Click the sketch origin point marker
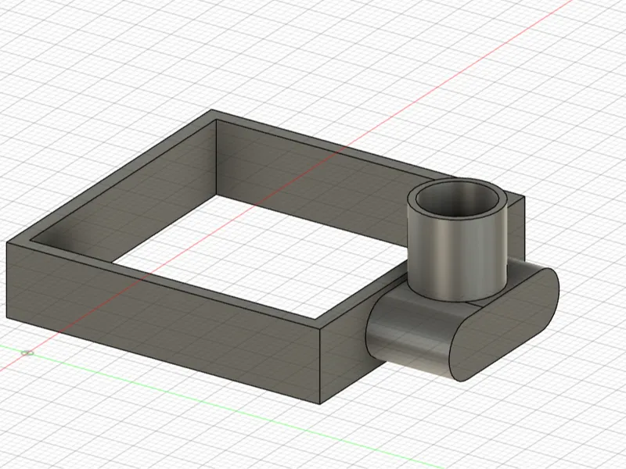Viewport: 626px width, 469px height. tap(27, 353)
